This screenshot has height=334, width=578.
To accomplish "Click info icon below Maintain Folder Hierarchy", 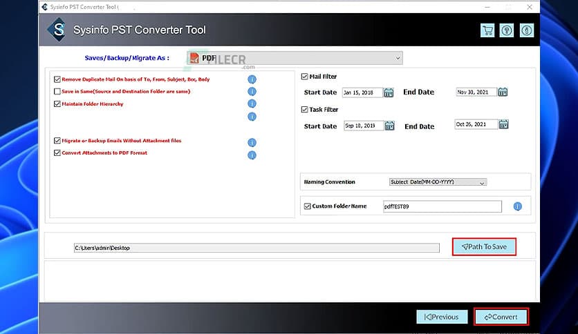I will tap(252, 117).
